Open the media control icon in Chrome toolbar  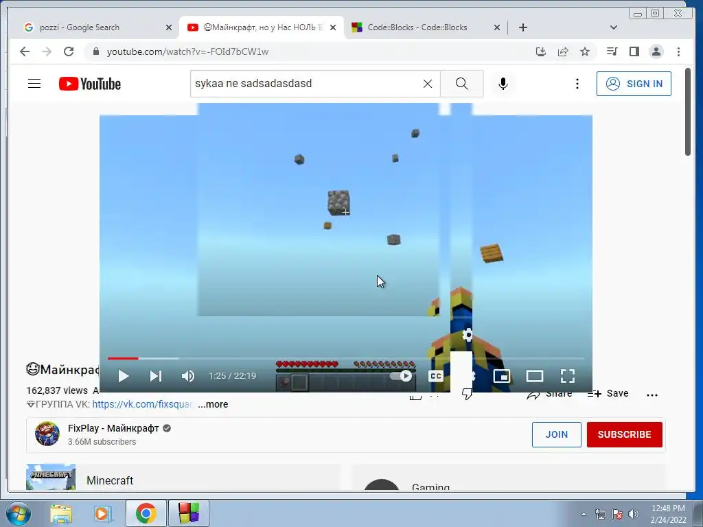(x=612, y=51)
